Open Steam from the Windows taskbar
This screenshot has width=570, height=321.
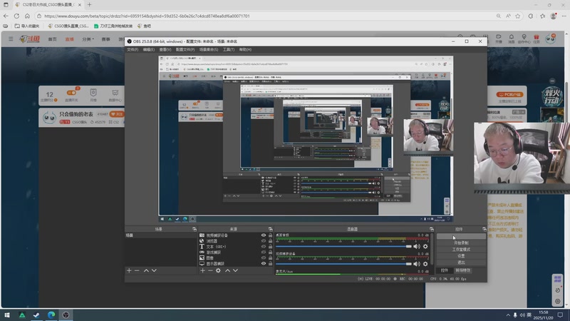tap(36, 315)
